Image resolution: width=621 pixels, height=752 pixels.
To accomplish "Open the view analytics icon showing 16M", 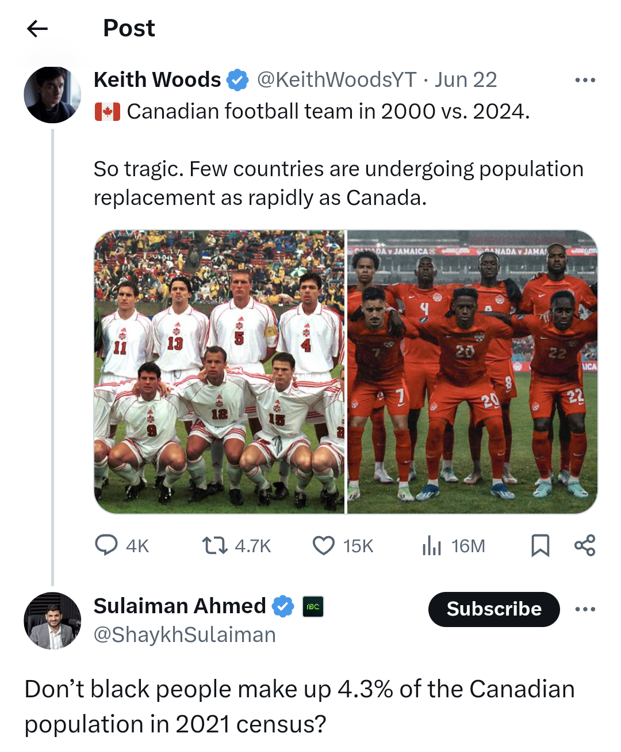I will click(x=430, y=546).
